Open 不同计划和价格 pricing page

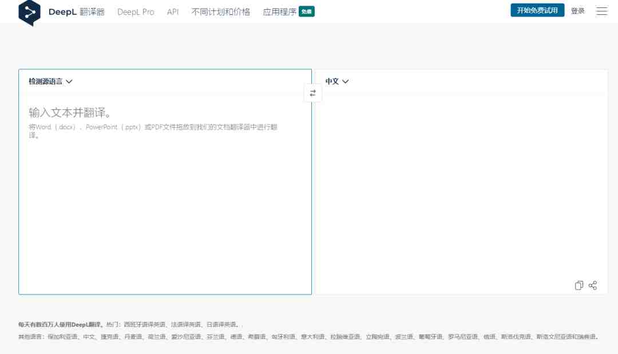pos(221,12)
